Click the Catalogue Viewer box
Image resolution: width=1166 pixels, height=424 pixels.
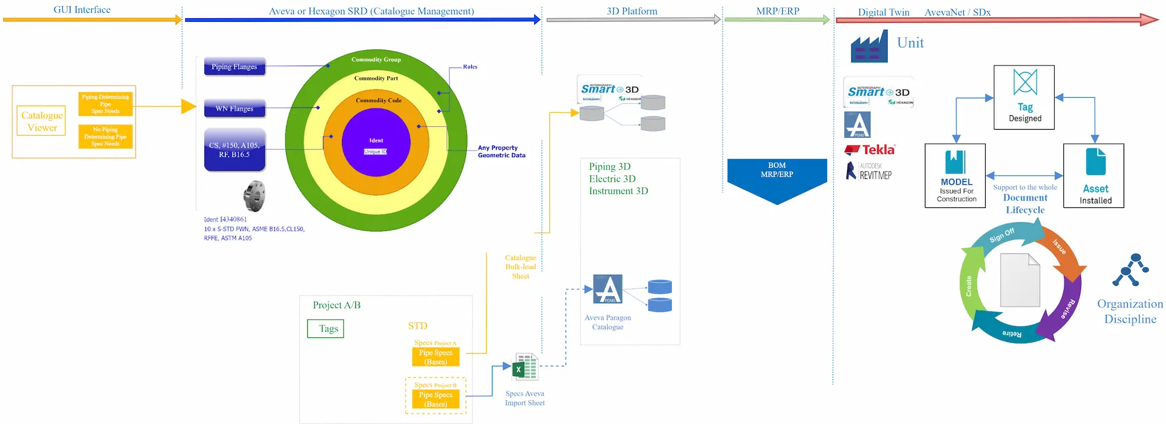click(x=42, y=121)
